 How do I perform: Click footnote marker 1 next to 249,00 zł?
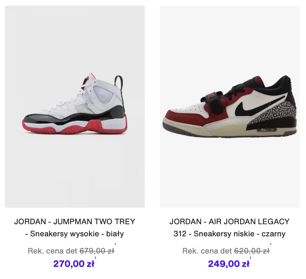coord(251,258)
